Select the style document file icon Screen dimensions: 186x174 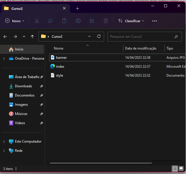coord(53,75)
